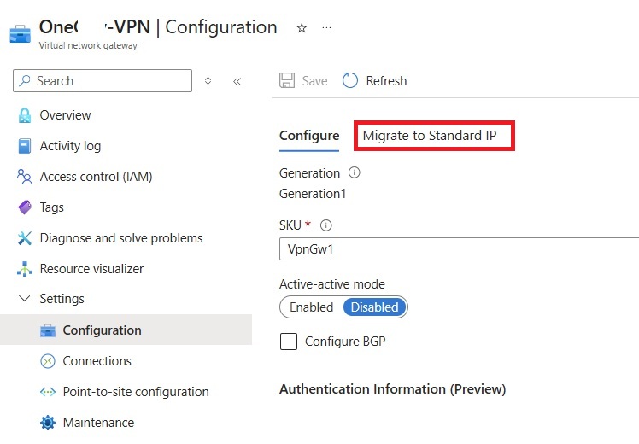
Task: Open the Overview page
Action: (65, 115)
